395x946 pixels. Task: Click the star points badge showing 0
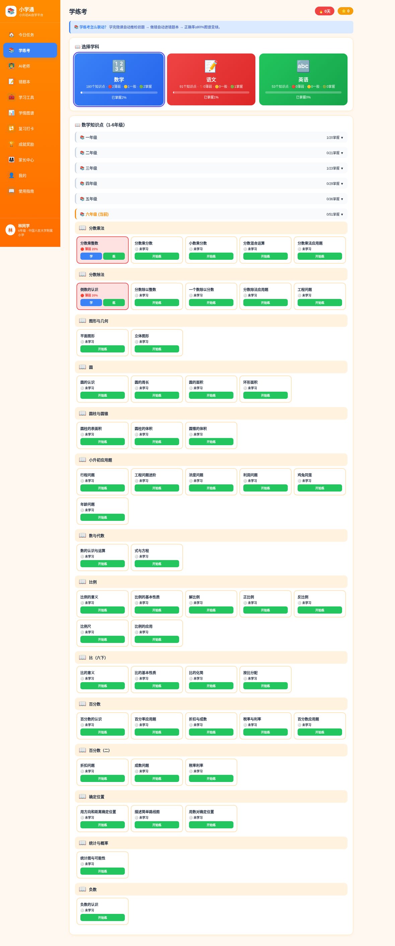[x=345, y=11]
